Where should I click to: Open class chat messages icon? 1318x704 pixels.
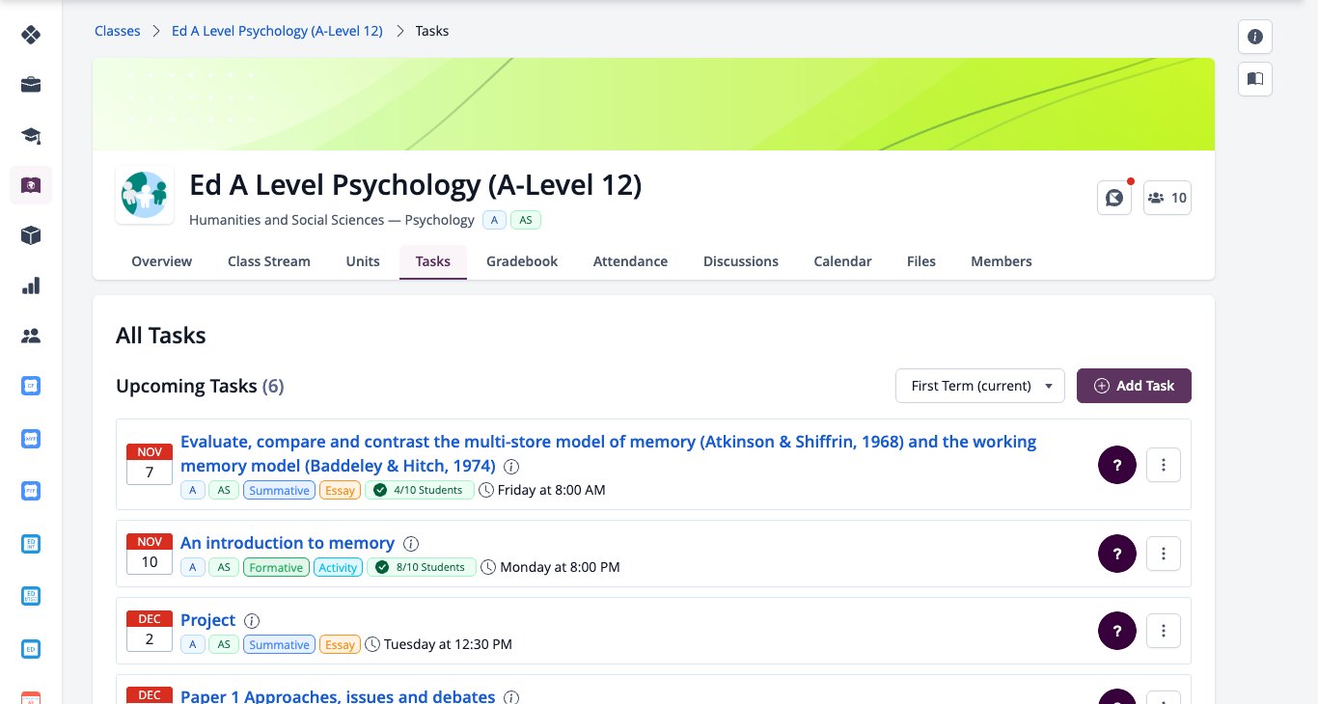[x=1114, y=198]
